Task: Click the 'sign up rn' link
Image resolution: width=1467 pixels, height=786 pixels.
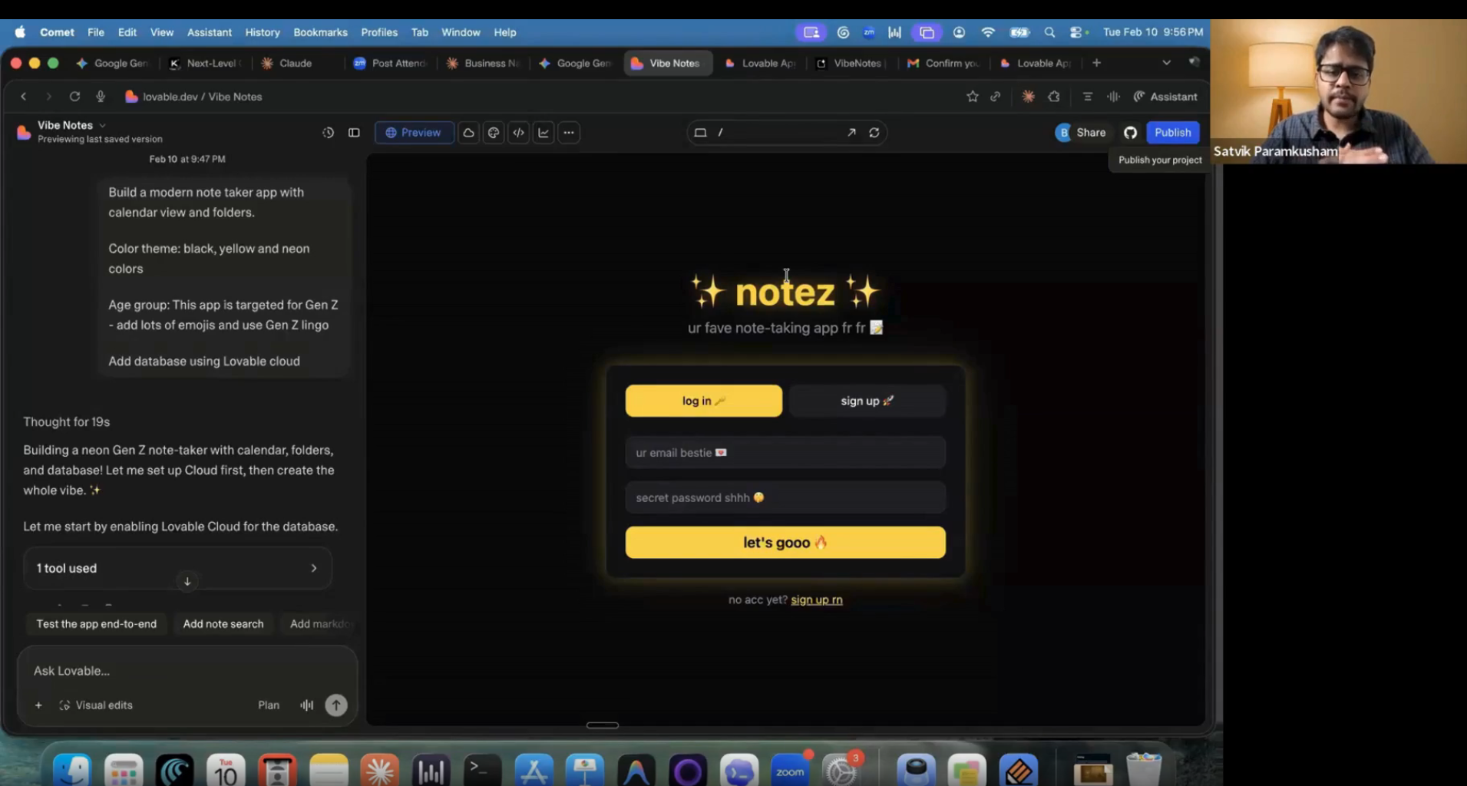Action: [816, 600]
